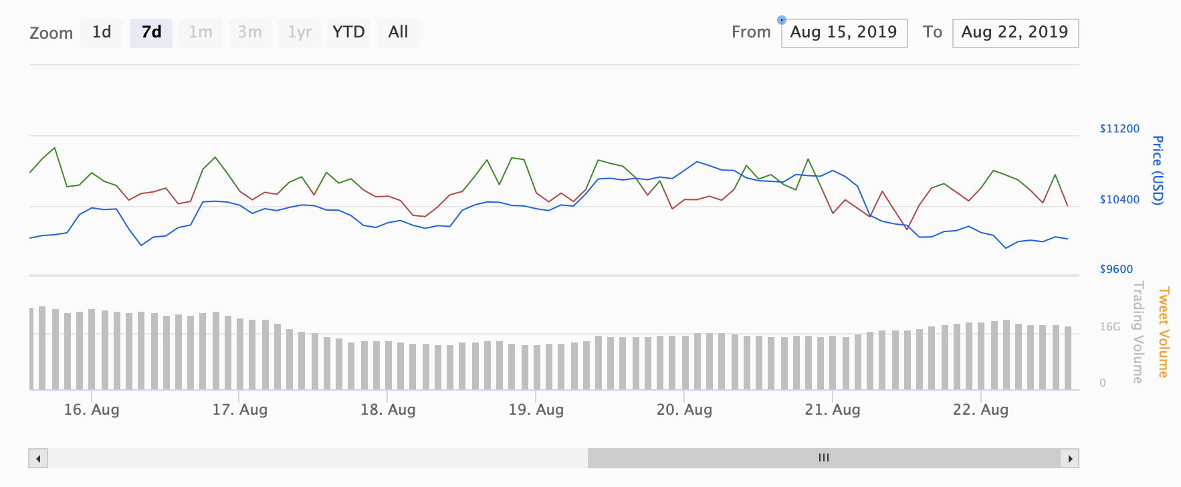Screen dimensions: 1181x487
Task: Select the 1m zoom range
Action: (x=201, y=33)
